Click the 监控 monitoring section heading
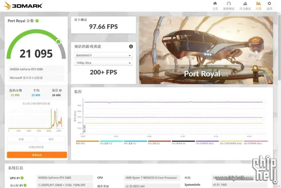 coord(78,92)
